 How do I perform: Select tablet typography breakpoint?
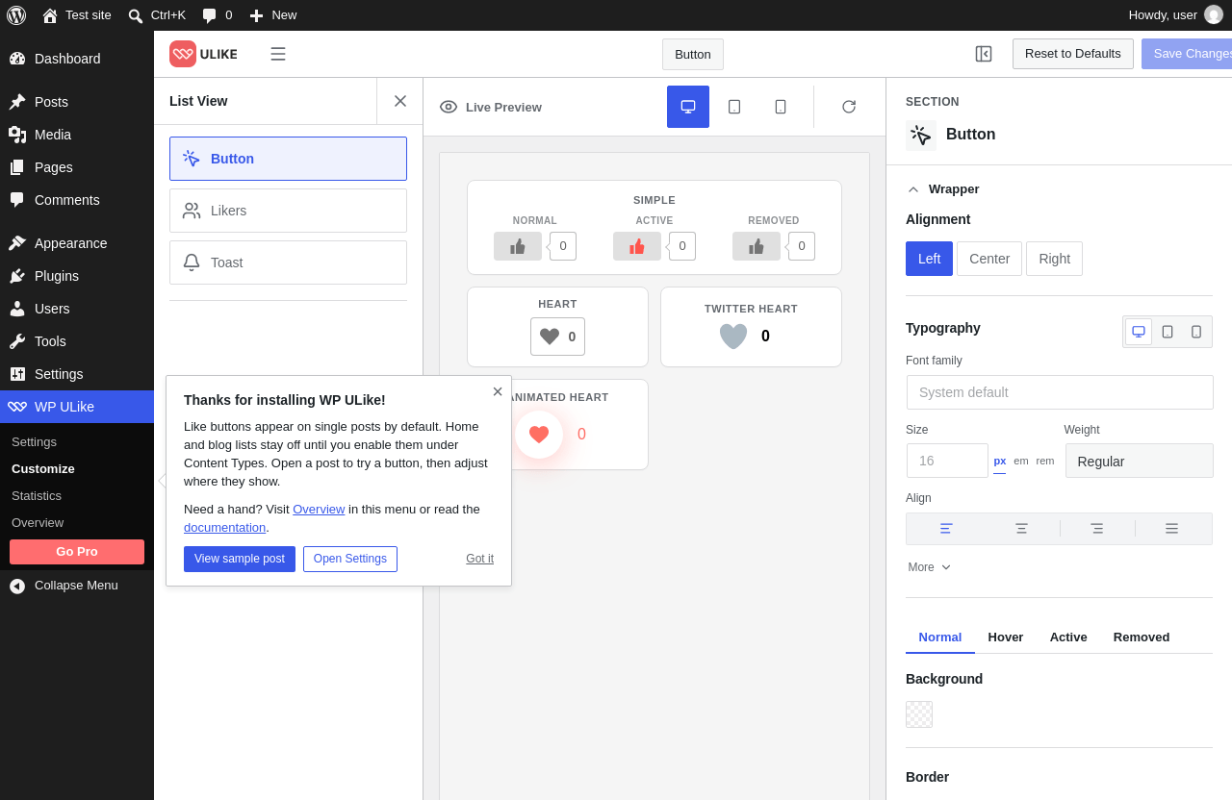click(1168, 332)
